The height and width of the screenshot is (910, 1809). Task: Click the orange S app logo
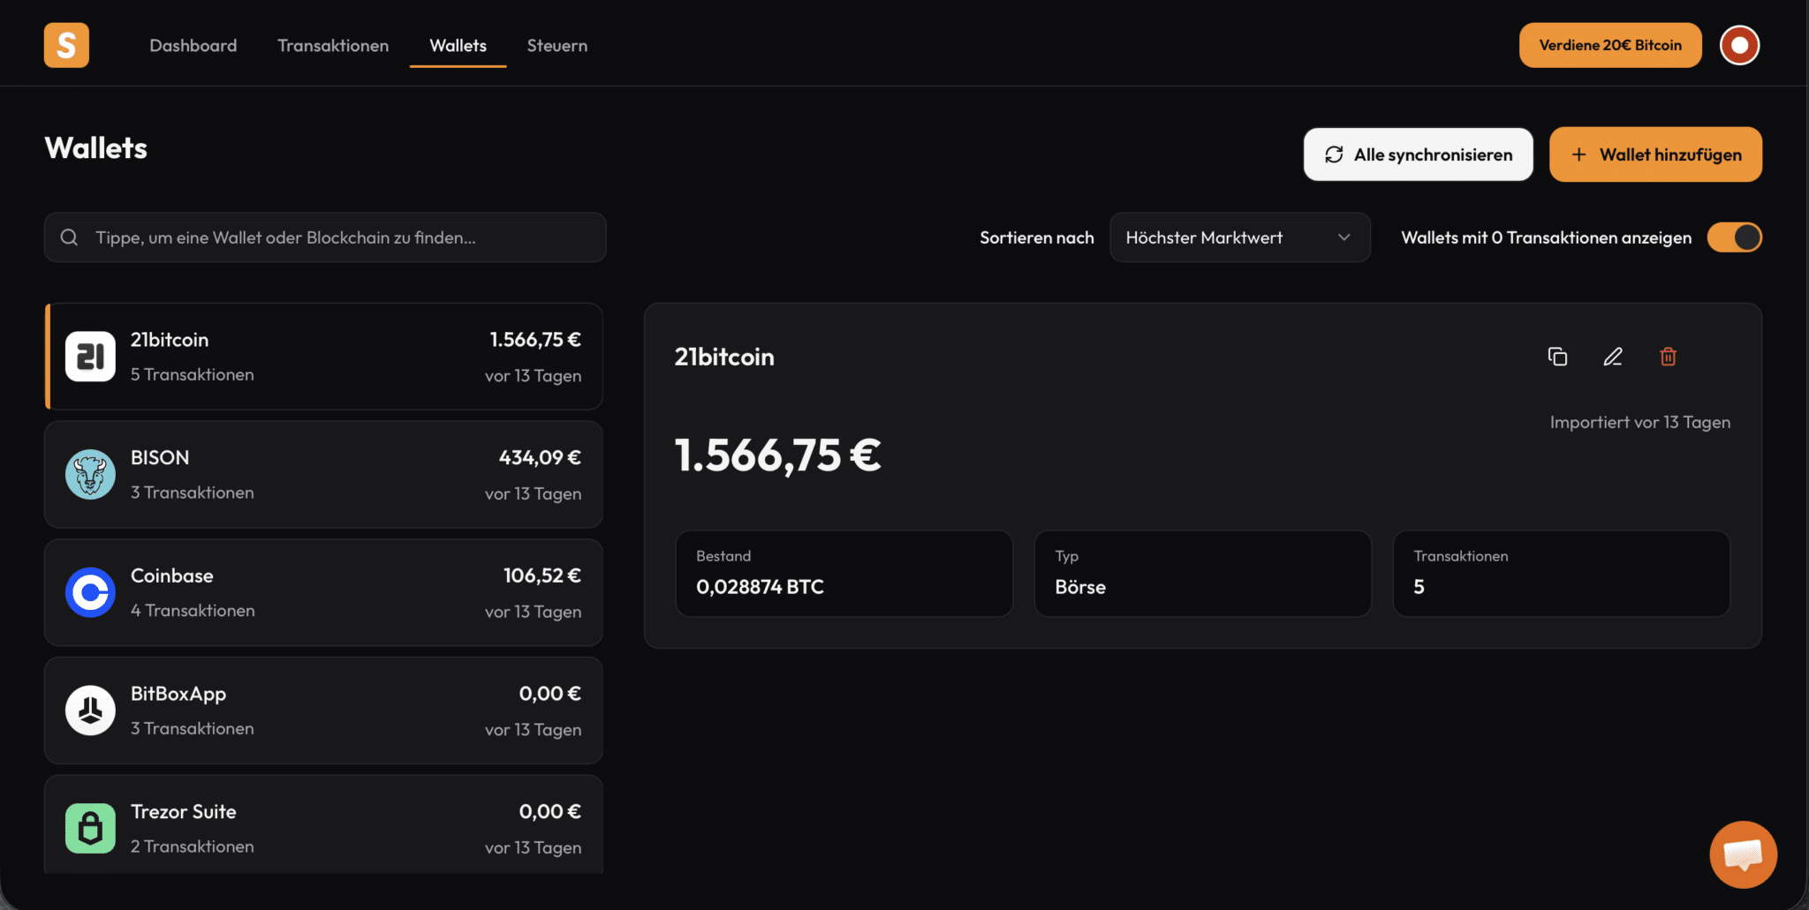pos(66,45)
